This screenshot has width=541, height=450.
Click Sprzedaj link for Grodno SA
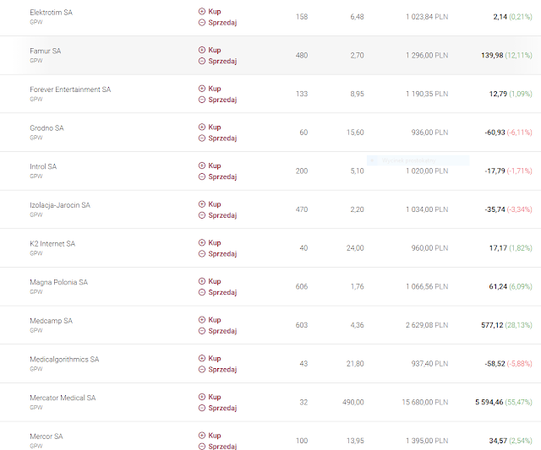(222, 138)
